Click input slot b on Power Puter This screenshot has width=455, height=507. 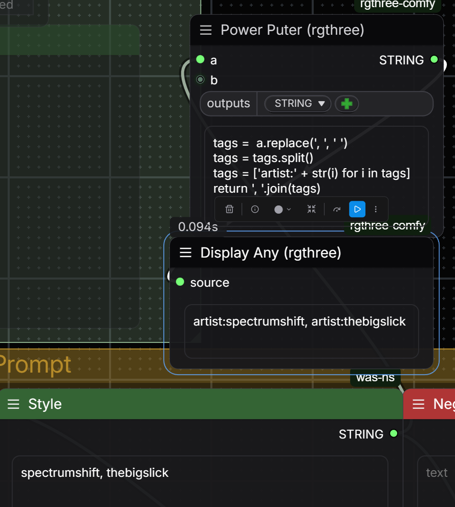tap(201, 80)
